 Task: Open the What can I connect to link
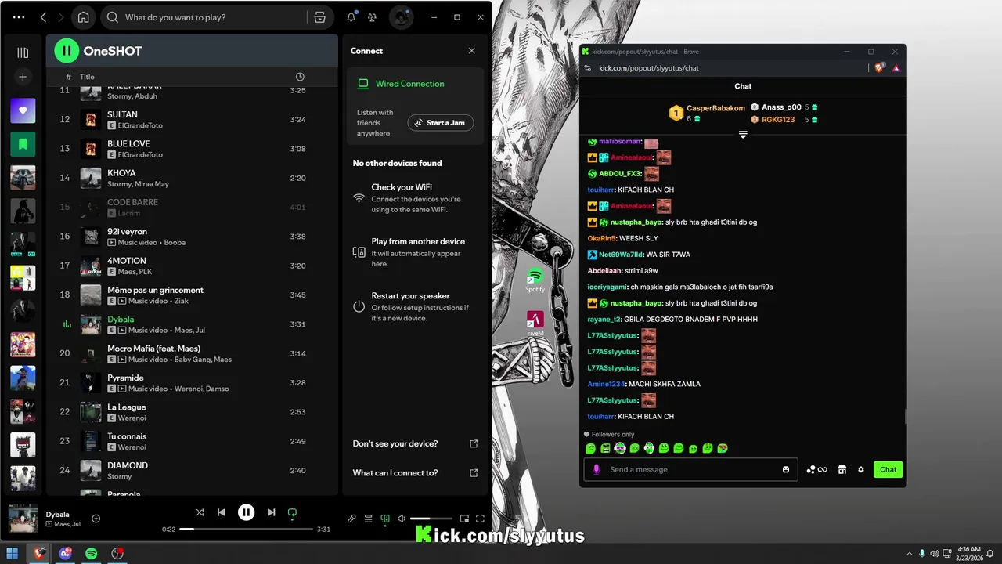(x=415, y=473)
